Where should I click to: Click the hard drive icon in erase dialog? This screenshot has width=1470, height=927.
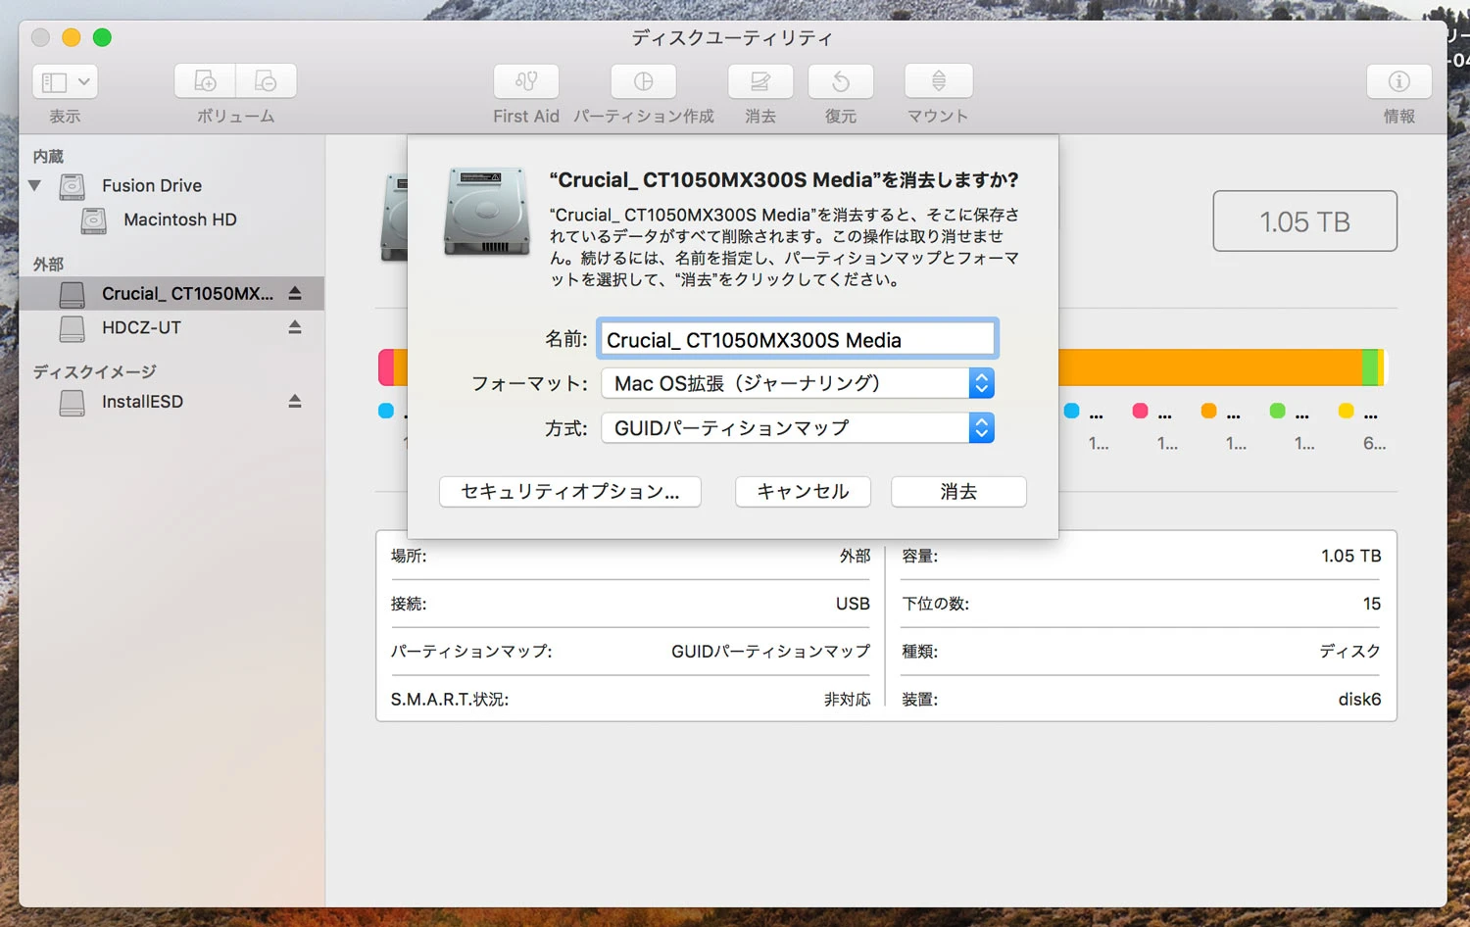point(487,211)
